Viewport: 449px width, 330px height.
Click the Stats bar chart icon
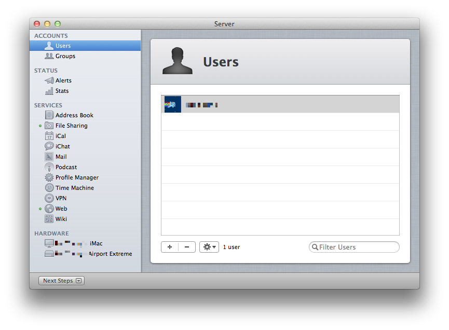[x=49, y=91]
